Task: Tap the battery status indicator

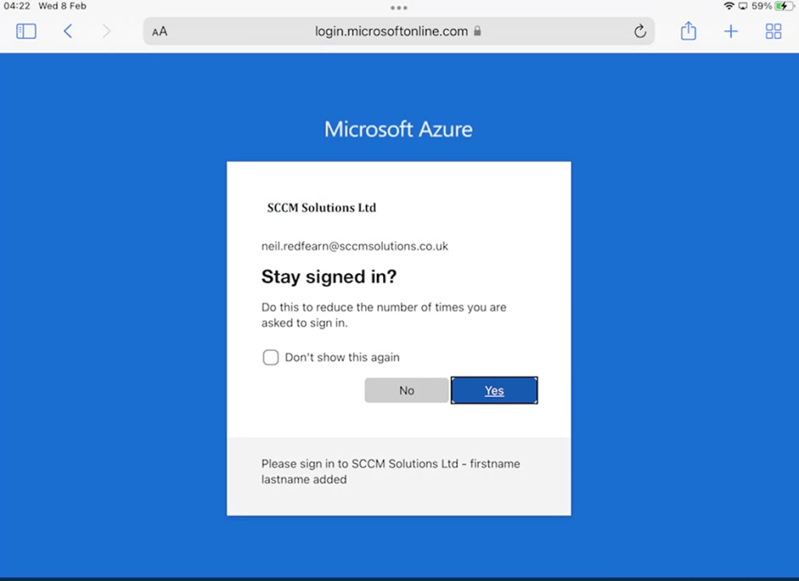Action: (x=781, y=6)
